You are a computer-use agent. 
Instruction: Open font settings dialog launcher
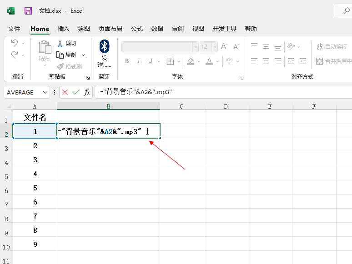coord(241,78)
